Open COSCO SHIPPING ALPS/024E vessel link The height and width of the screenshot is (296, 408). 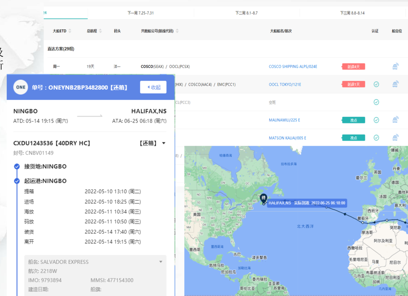[293, 66]
